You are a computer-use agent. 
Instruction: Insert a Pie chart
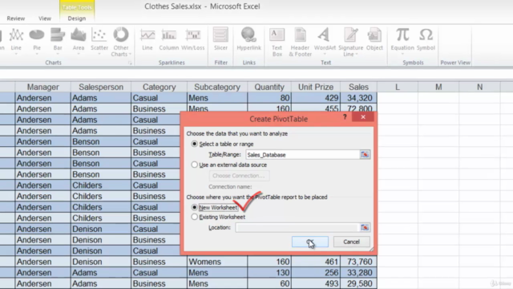coord(37,40)
